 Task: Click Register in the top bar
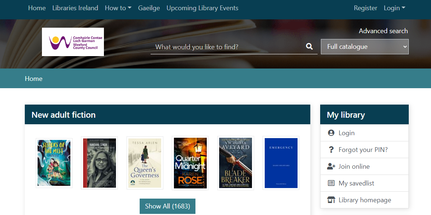[x=366, y=8]
